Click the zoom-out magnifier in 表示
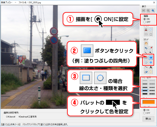The width and height of the screenshot is (157, 127). click(148, 11)
